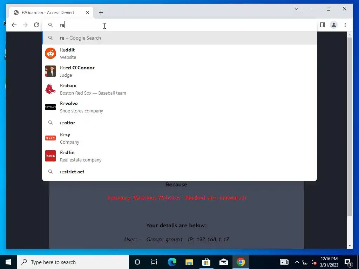Viewport: 359px width, 269px height.
Task: Click the 'Group: group1' text
Action: [x=164, y=239]
